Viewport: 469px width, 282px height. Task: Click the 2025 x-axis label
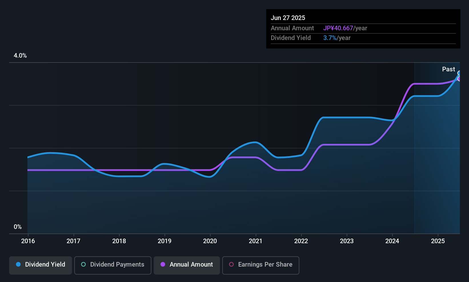point(438,241)
